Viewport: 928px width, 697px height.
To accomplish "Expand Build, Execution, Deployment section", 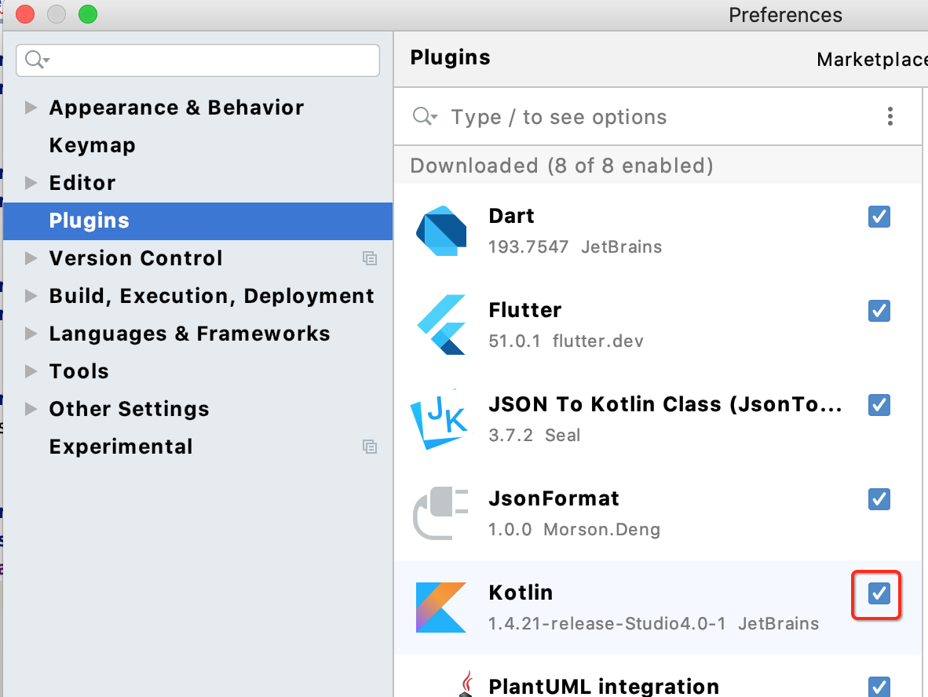I will point(31,296).
